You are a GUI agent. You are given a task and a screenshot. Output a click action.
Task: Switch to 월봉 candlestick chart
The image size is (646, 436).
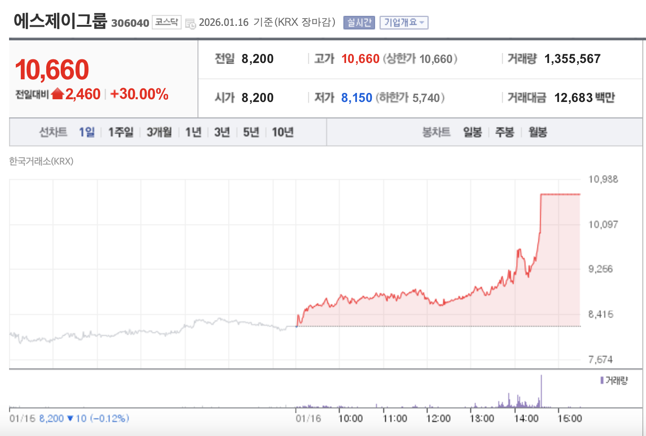coord(538,132)
